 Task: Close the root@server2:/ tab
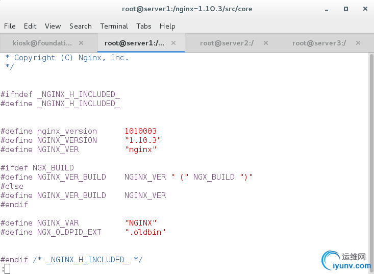click(266, 43)
